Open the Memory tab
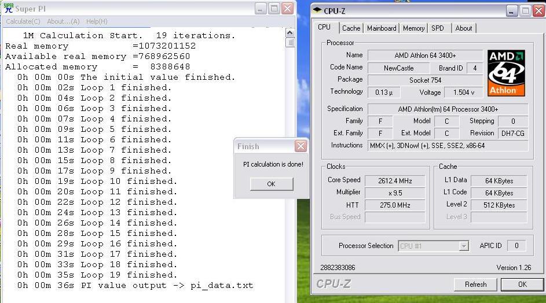 413,28
